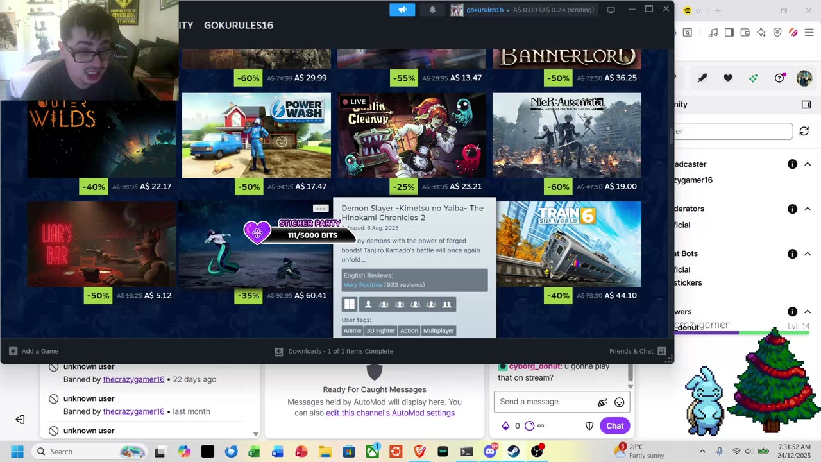Viewport: 821px width, 462px height.
Task: Click the A$ 17.47 PowerWash price
Action: pos(310,186)
